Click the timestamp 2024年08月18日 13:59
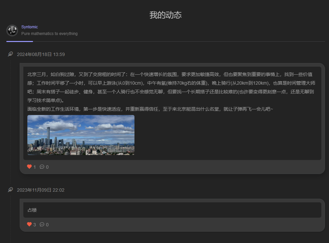Screen dimensions: 329x243 pyautogui.click(x=41, y=55)
